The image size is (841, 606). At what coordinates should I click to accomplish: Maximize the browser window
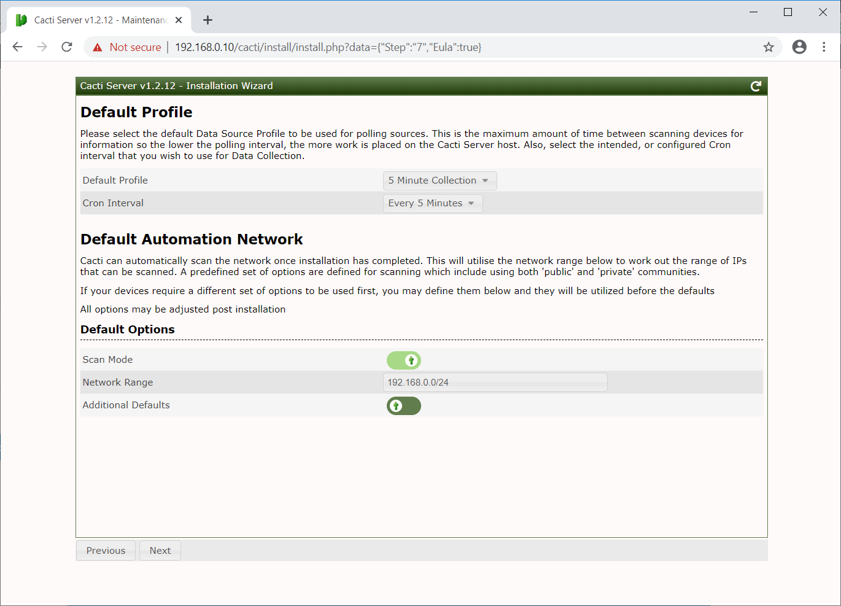[x=788, y=12]
